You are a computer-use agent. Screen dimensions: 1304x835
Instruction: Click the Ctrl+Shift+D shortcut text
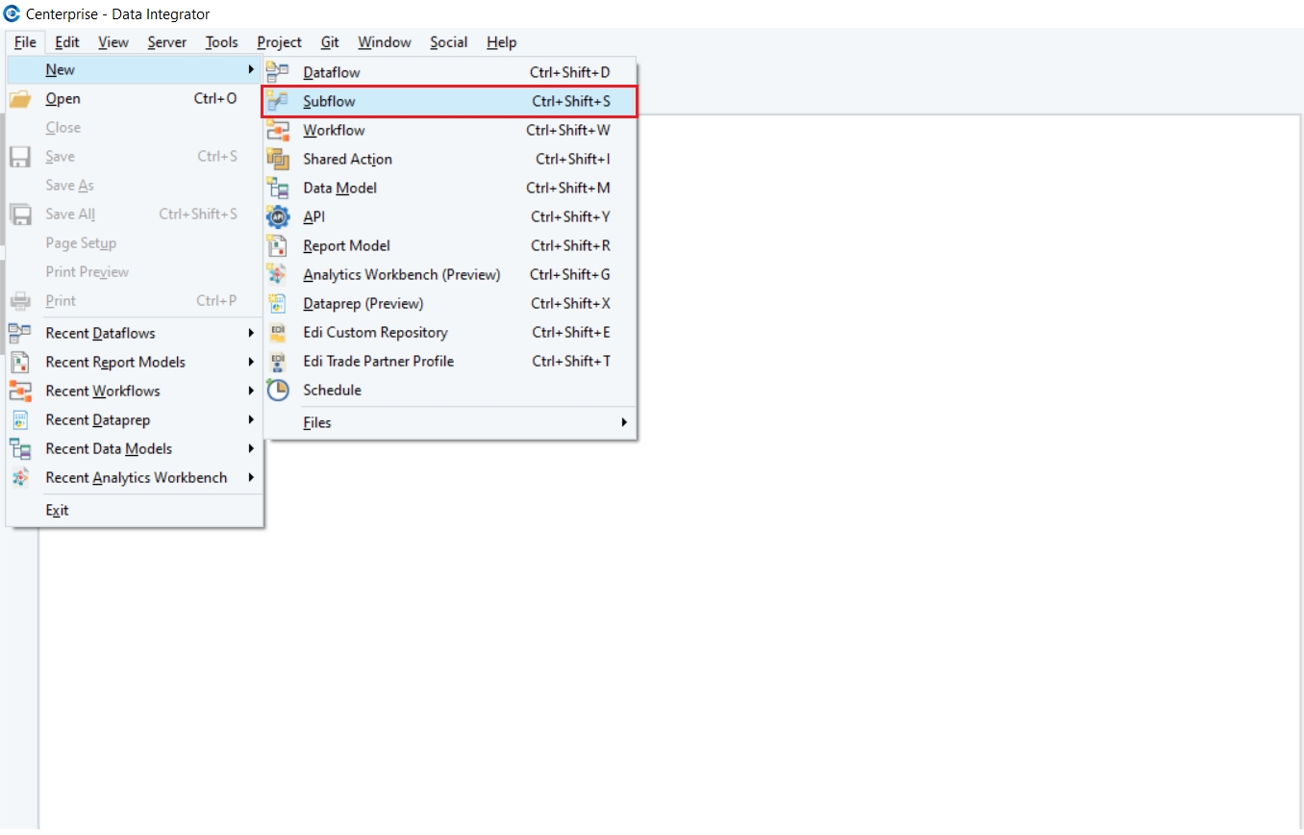tap(570, 72)
